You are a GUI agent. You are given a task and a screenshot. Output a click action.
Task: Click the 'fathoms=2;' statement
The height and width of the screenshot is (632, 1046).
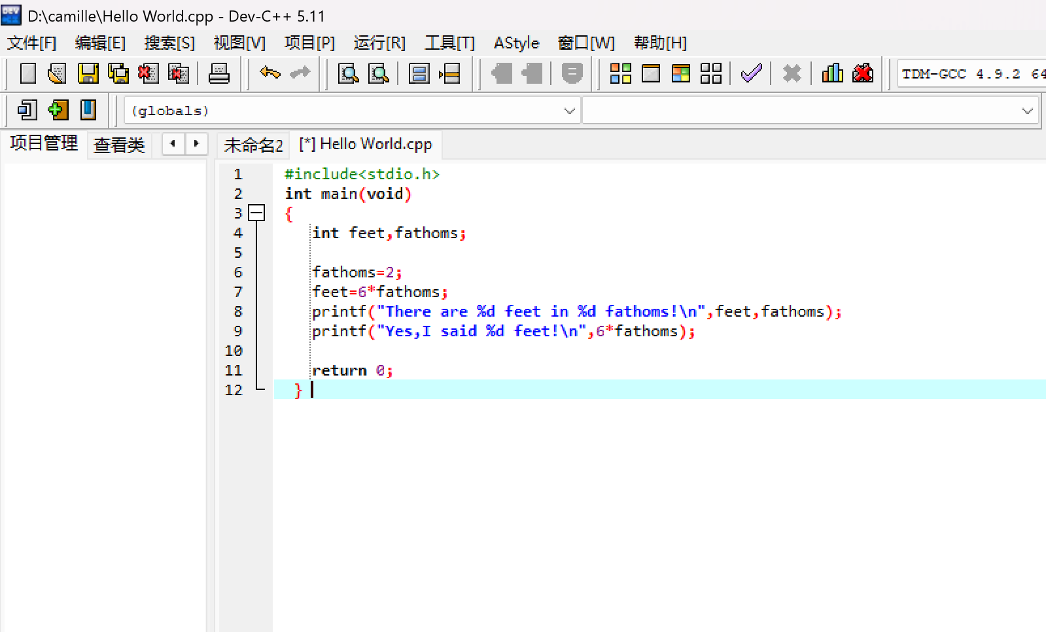click(357, 272)
